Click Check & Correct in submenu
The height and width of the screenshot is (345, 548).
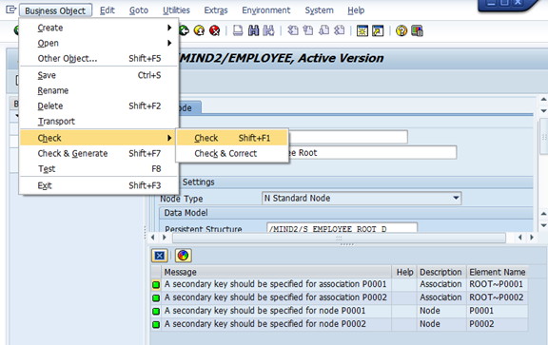pos(232,153)
